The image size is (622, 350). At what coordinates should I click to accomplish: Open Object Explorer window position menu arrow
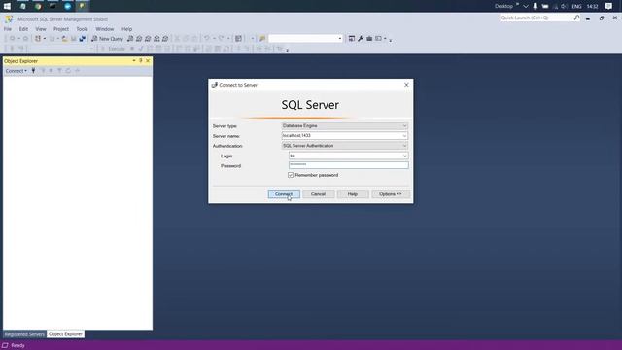(x=134, y=60)
